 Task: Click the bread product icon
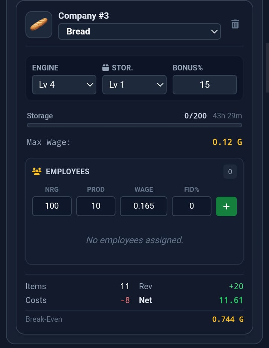click(x=39, y=25)
